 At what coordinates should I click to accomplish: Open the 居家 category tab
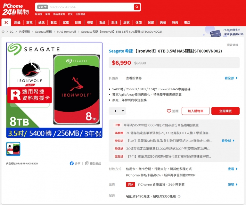coord(127,22)
